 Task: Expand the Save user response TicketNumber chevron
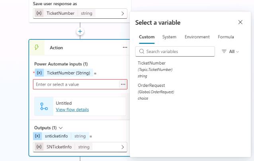click(x=123, y=13)
